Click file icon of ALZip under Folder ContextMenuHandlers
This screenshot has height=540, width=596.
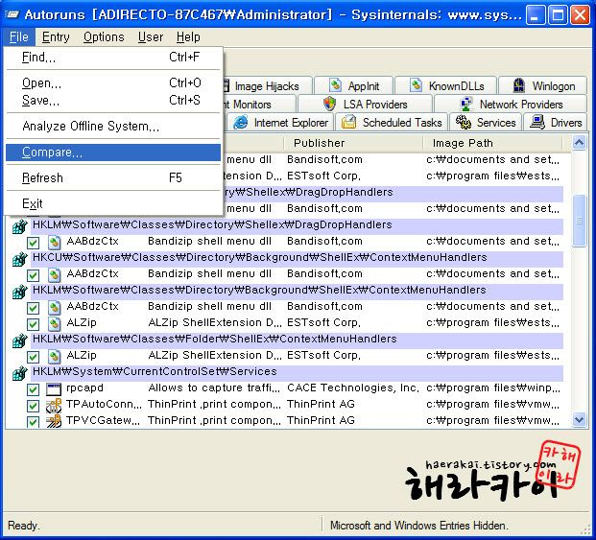(x=55, y=356)
